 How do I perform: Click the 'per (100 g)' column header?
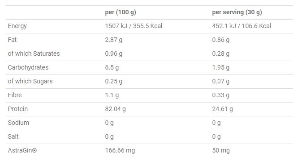[x=121, y=12]
